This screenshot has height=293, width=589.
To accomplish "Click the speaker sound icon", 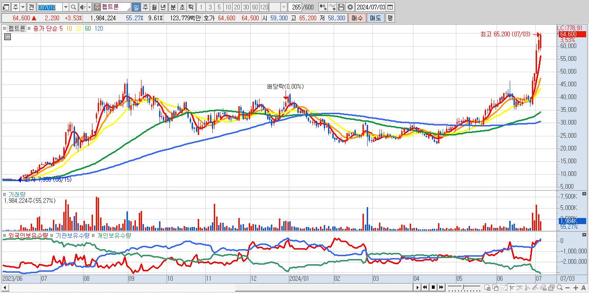I will point(82,7).
